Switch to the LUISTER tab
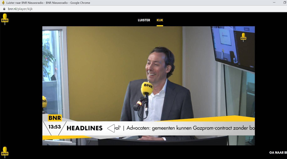Viewport: 287px width, 159px height. point(144,20)
